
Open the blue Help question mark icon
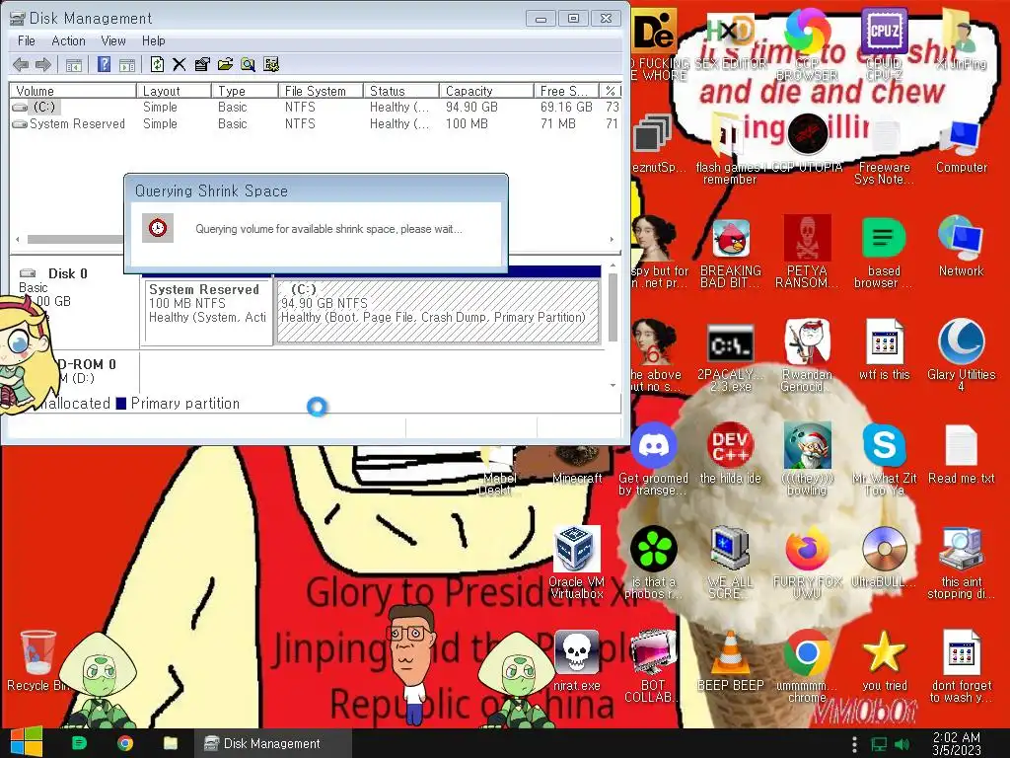(x=104, y=64)
